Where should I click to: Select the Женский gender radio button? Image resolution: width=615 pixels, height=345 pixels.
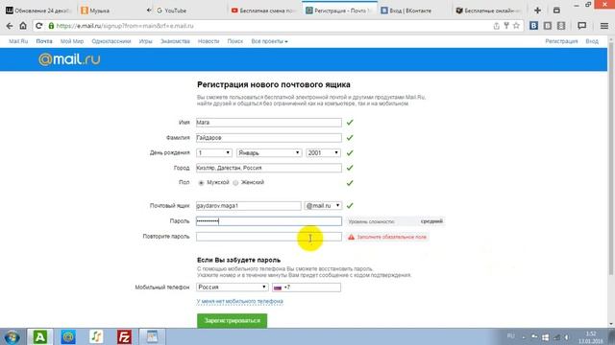point(235,183)
